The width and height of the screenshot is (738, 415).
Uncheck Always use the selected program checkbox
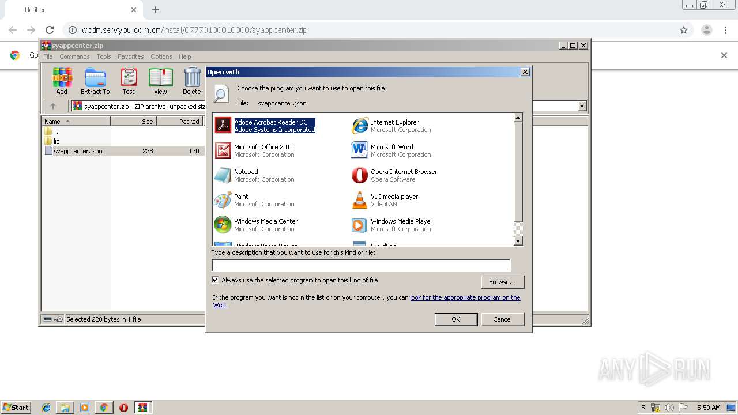216,280
